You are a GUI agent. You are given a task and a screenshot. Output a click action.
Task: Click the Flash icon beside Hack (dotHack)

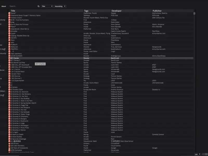[x=9, y=54]
